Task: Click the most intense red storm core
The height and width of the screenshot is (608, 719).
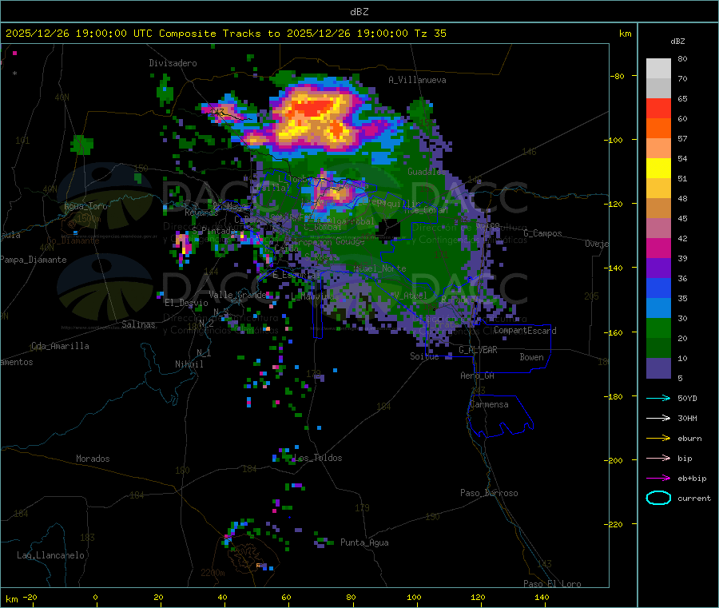Action: [x=313, y=108]
